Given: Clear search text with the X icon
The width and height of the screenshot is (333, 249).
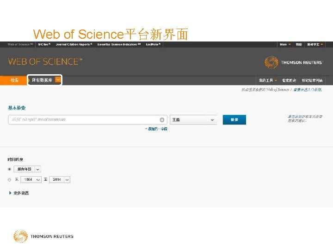Looking at the screenshot, I should [162, 120].
